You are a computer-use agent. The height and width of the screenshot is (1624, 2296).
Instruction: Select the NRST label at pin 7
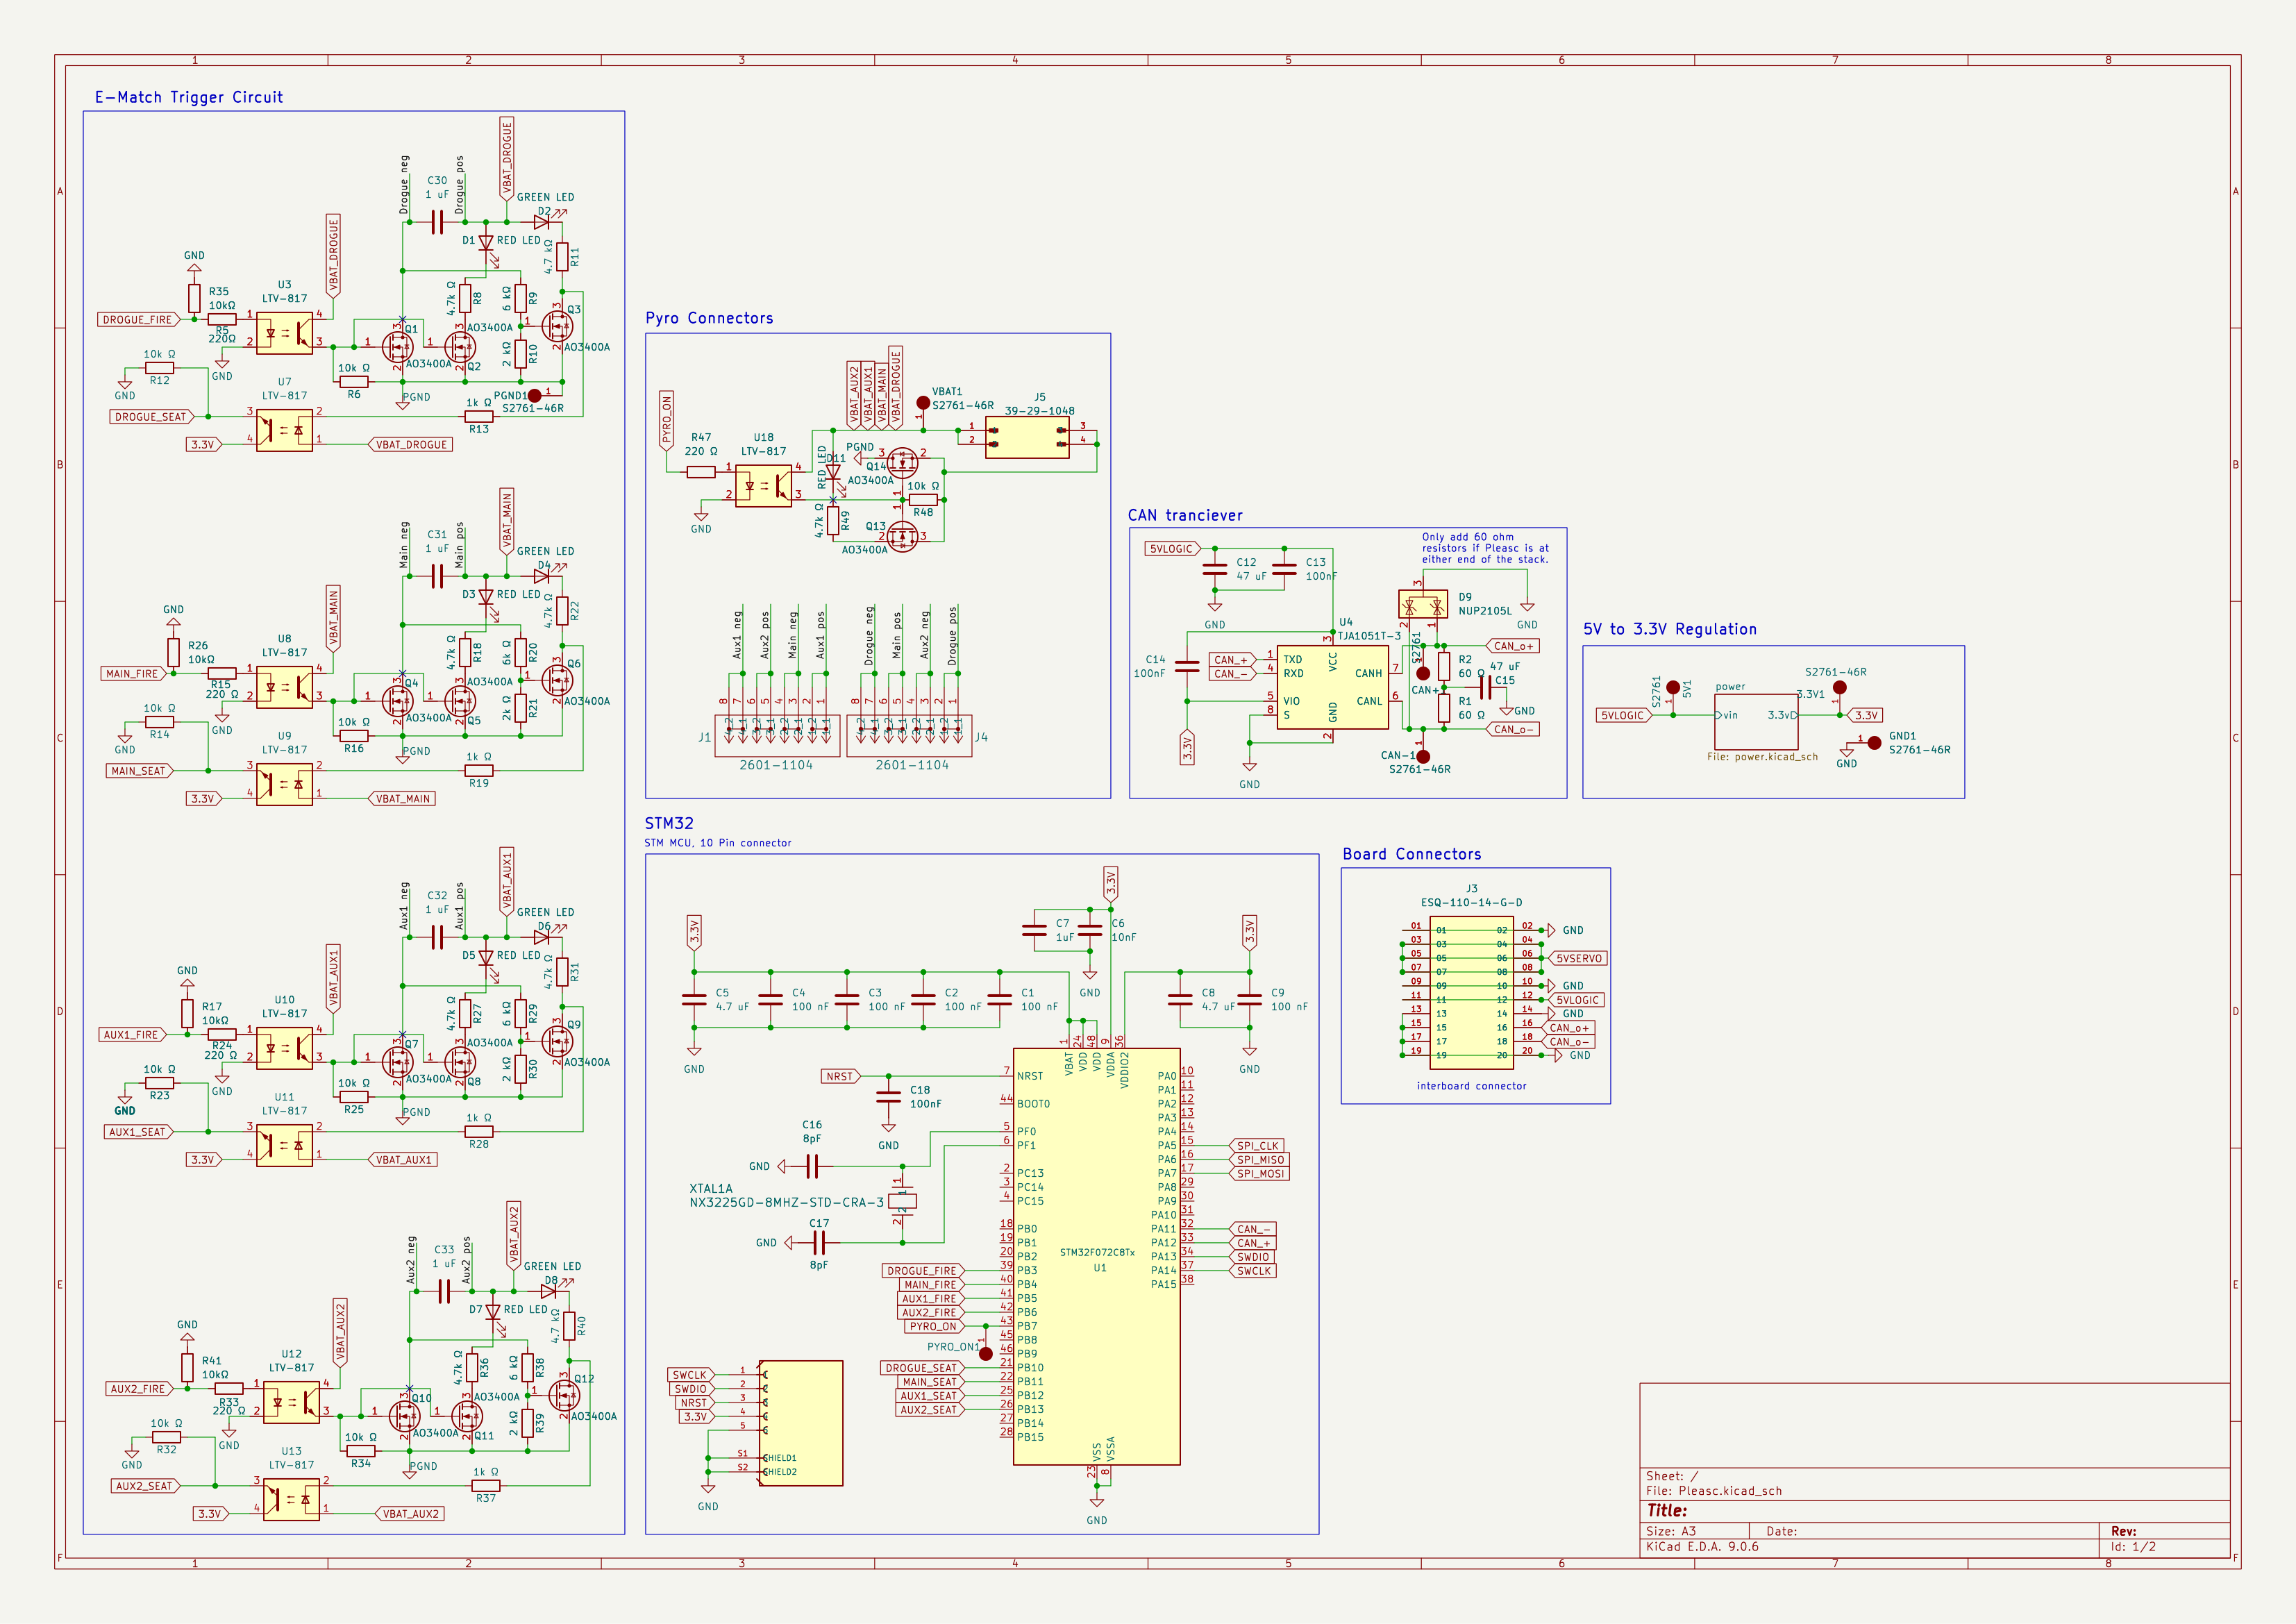[x=841, y=1076]
